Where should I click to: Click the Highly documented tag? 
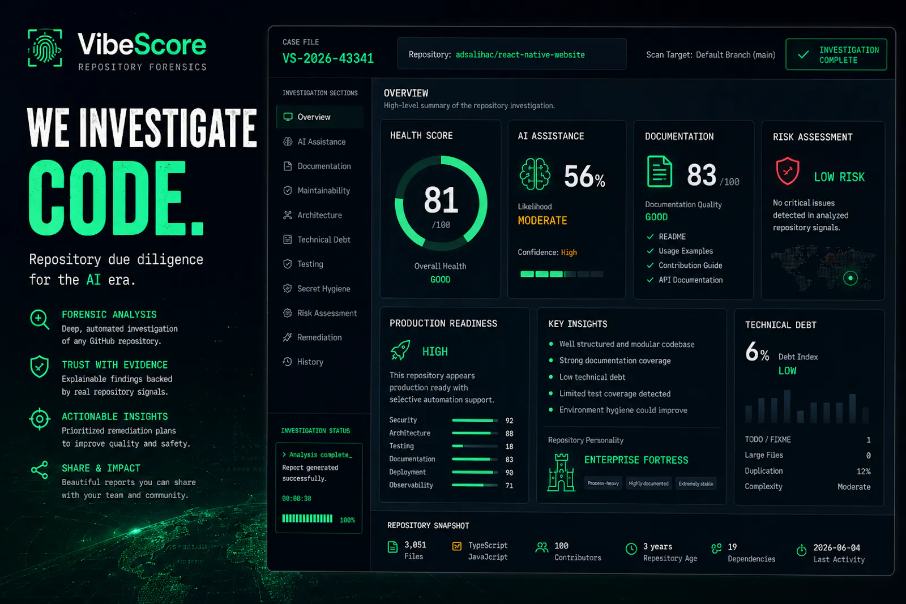pyautogui.click(x=648, y=483)
